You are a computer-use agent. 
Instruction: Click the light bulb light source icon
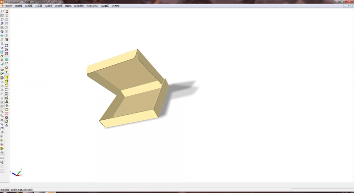click(x=2, y=60)
